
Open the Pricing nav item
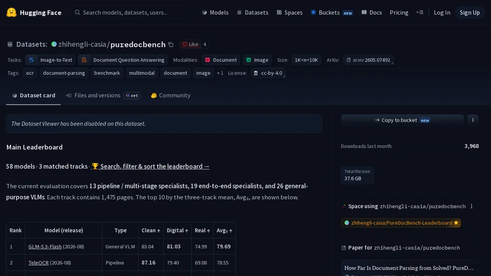click(x=399, y=13)
